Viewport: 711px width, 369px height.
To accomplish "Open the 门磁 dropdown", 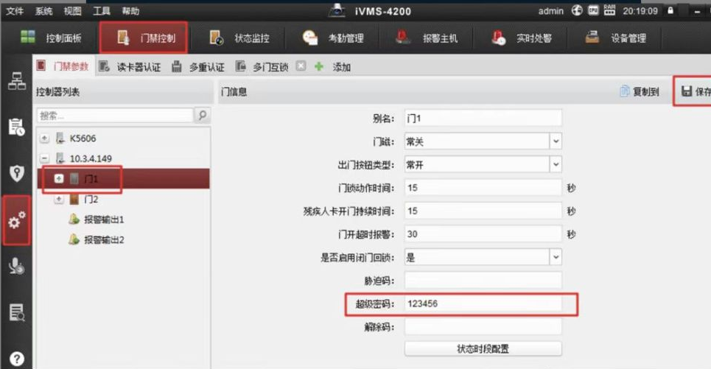I will tap(556, 141).
